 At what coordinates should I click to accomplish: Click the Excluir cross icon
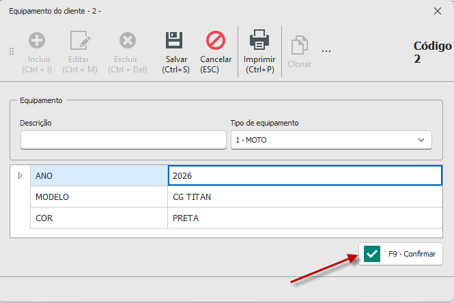[x=128, y=40]
